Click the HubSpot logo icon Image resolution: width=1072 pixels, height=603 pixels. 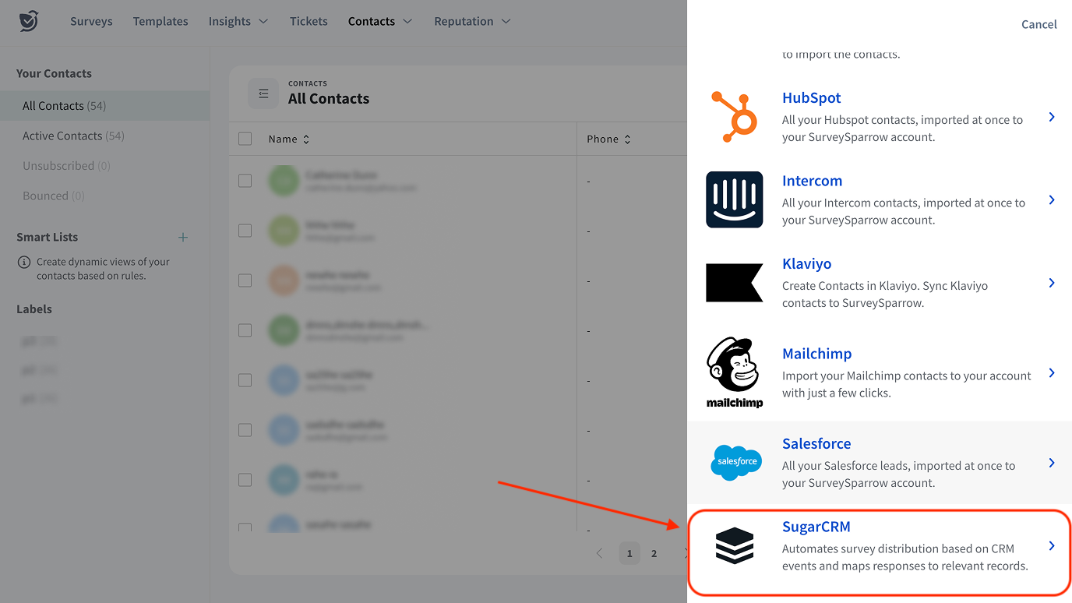point(734,117)
